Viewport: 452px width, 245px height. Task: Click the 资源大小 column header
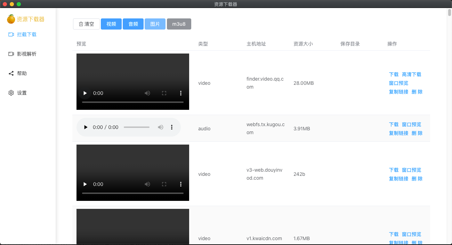pos(303,44)
